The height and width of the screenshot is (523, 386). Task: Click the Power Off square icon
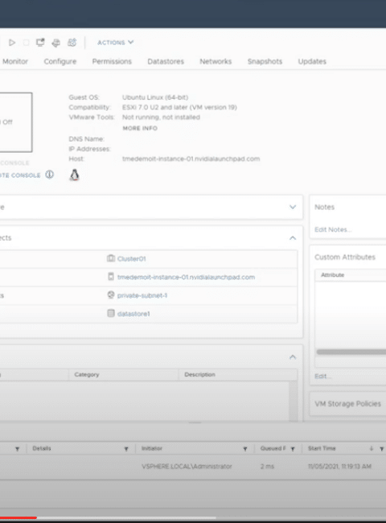[x=26, y=43]
